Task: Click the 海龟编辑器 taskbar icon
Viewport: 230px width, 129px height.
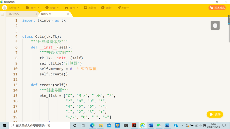Action: [x=143, y=125]
